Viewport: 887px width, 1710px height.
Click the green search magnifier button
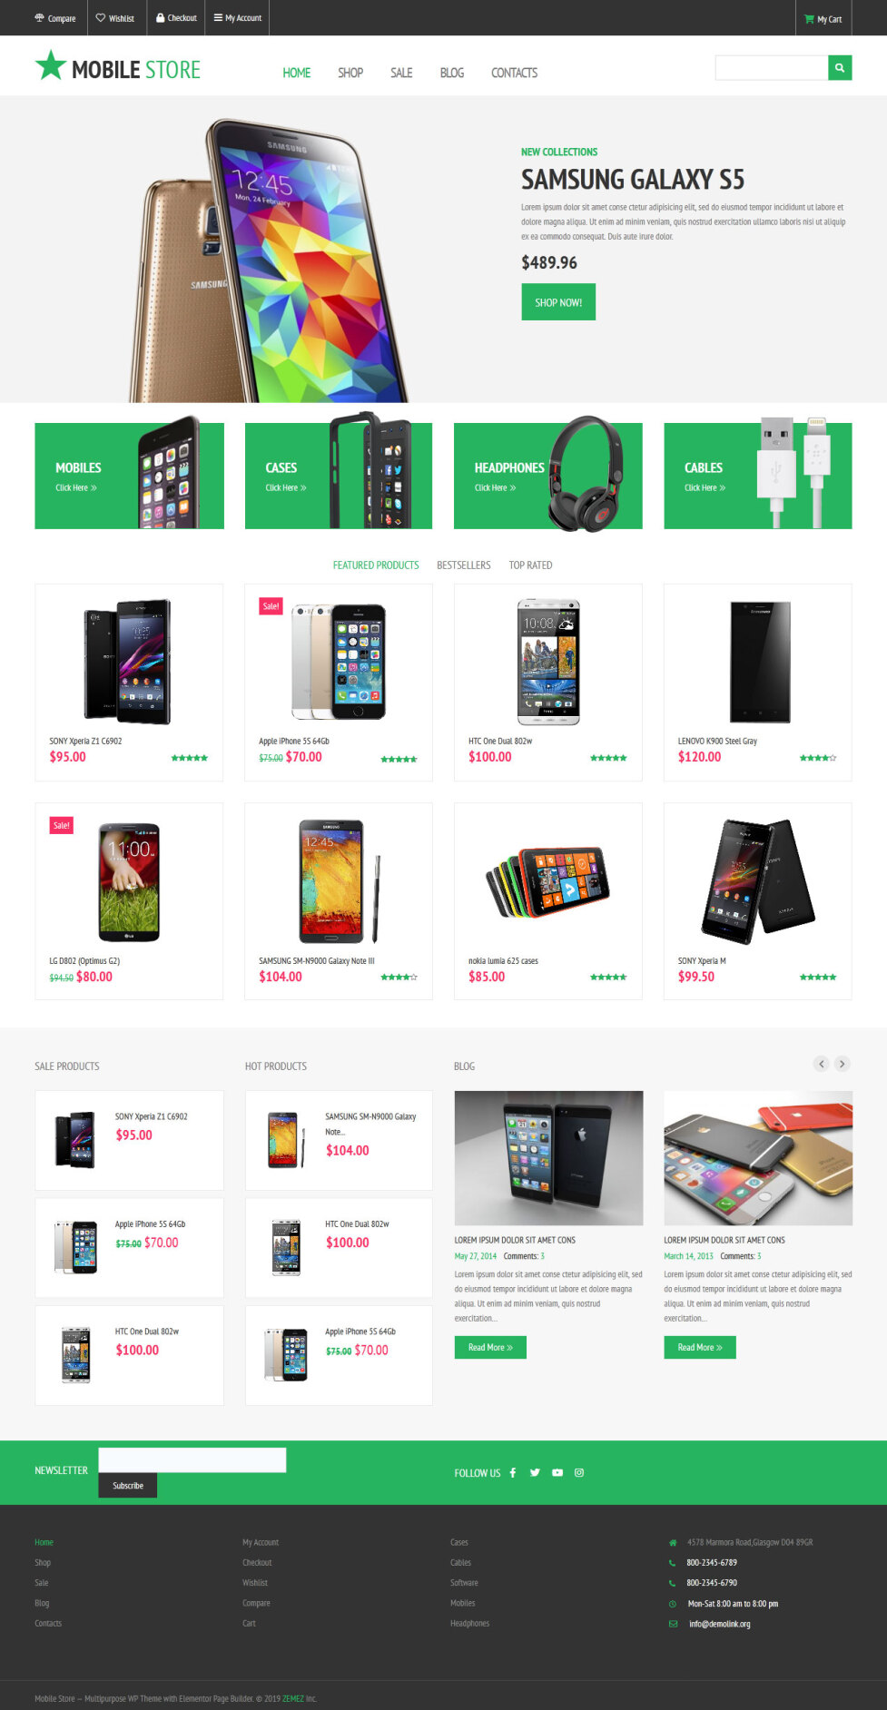(840, 68)
